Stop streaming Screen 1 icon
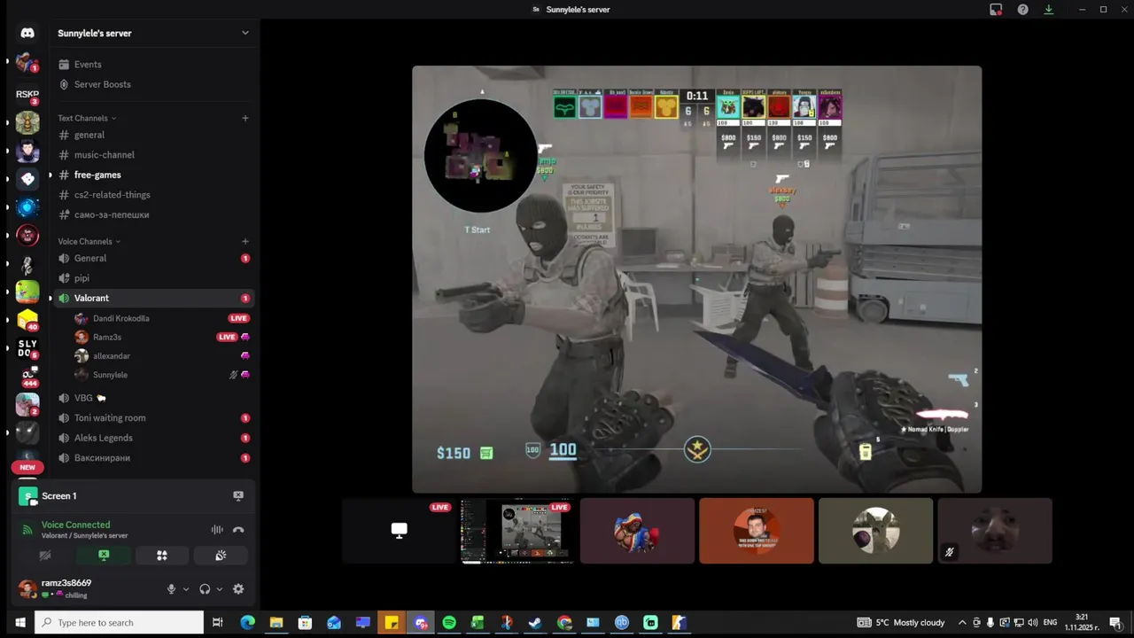 (x=238, y=495)
